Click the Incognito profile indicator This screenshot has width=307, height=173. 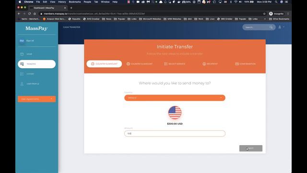pos(276,14)
